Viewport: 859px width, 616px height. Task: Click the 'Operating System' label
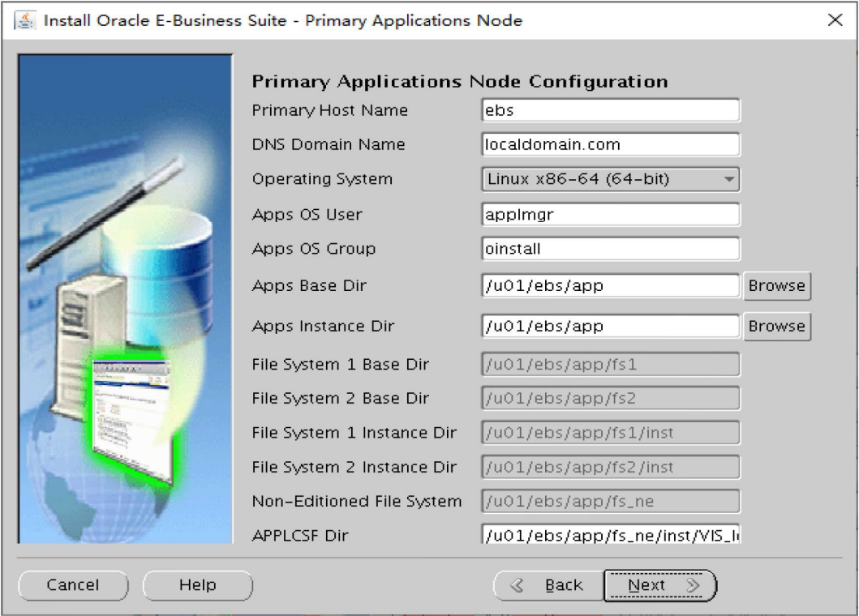(322, 179)
